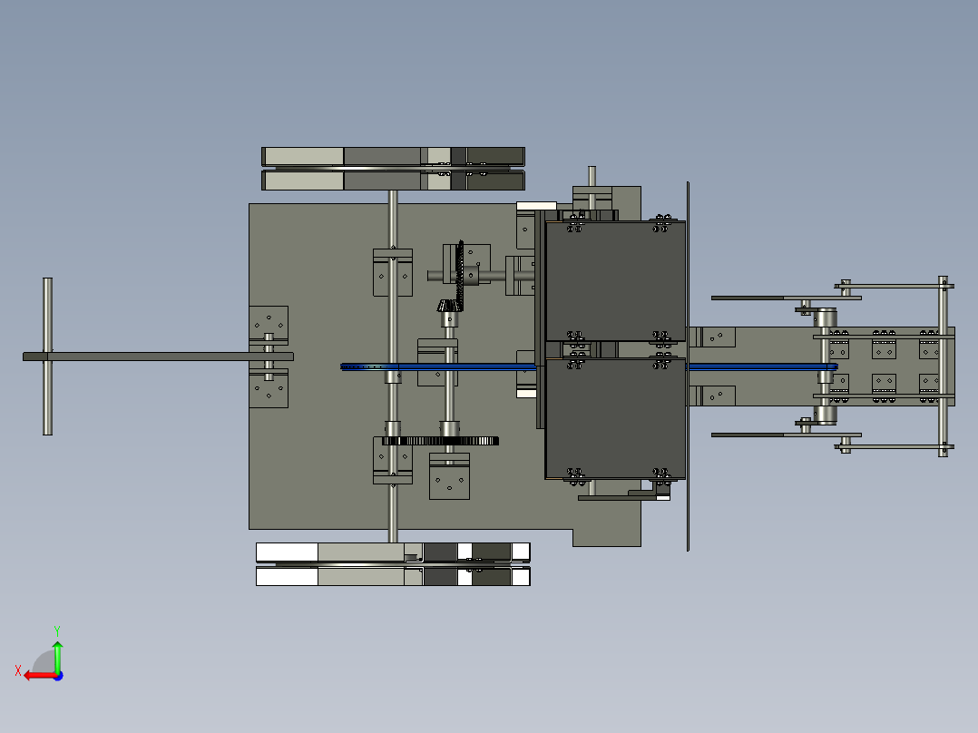978x733 pixels.
Task: Click the blue Z axis dot of triad
Action: pos(59,676)
